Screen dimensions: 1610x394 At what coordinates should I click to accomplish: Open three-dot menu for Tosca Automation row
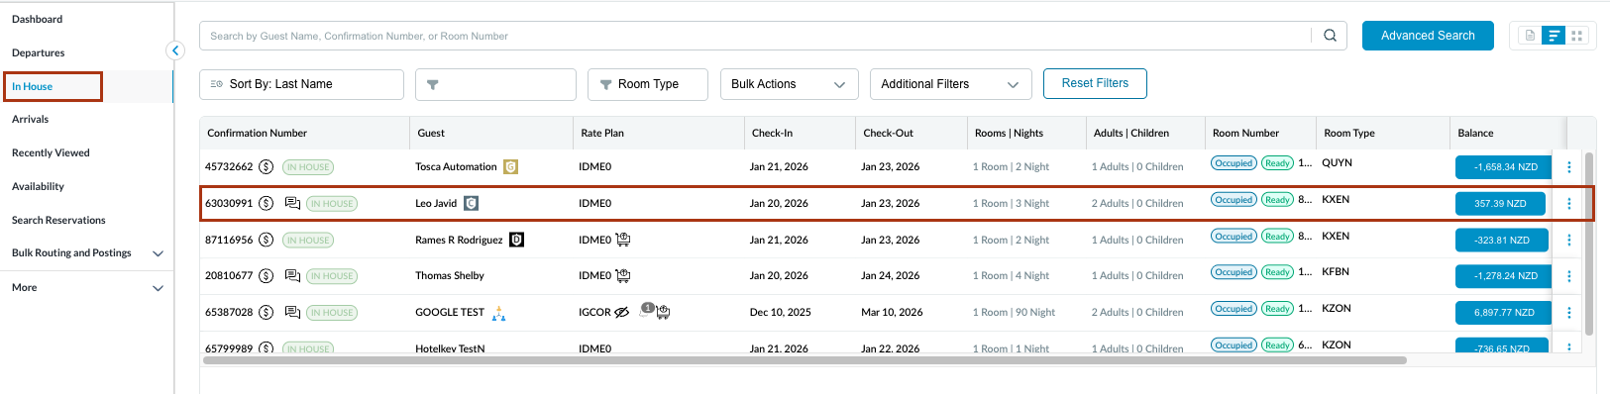tap(1568, 167)
